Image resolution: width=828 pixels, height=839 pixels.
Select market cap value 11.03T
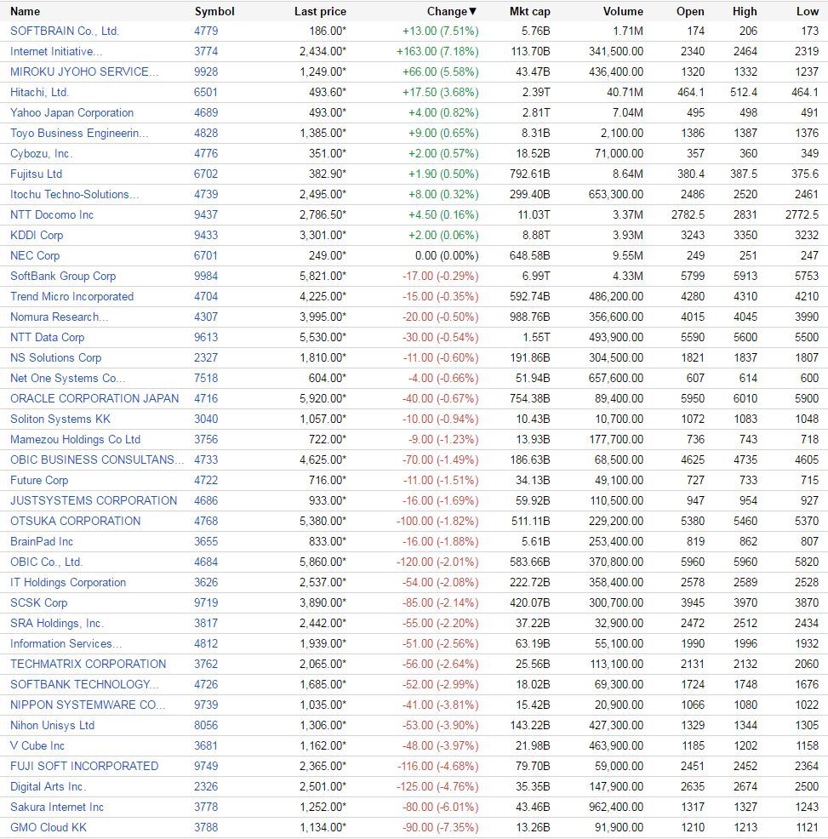coord(534,214)
